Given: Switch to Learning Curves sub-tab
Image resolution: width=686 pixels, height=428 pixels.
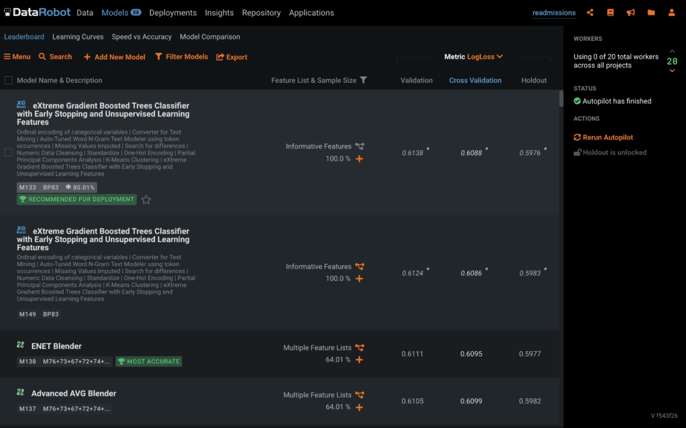Looking at the screenshot, I should coord(78,37).
